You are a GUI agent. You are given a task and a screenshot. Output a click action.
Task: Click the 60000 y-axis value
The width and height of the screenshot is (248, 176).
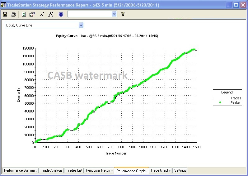[x=29, y=96]
